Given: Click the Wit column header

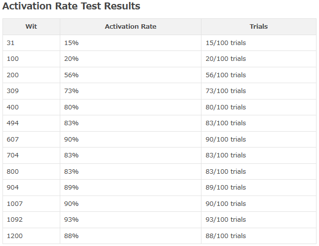Looking at the screenshot, I should [x=31, y=27].
